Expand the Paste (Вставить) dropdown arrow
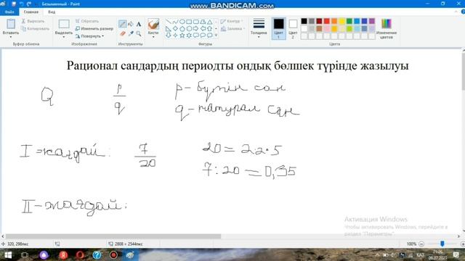 [11, 37]
